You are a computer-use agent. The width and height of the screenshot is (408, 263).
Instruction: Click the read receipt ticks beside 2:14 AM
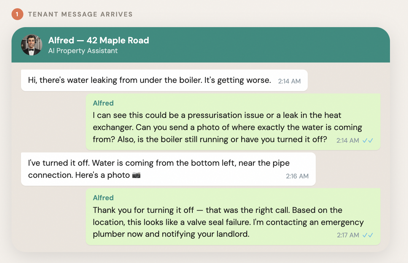pyautogui.click(x=368, y=141)
